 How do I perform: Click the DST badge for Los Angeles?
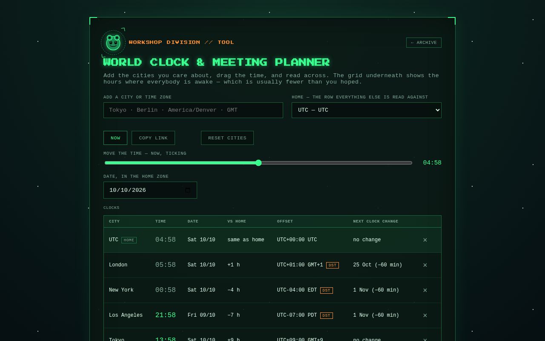tap(327, 315)
